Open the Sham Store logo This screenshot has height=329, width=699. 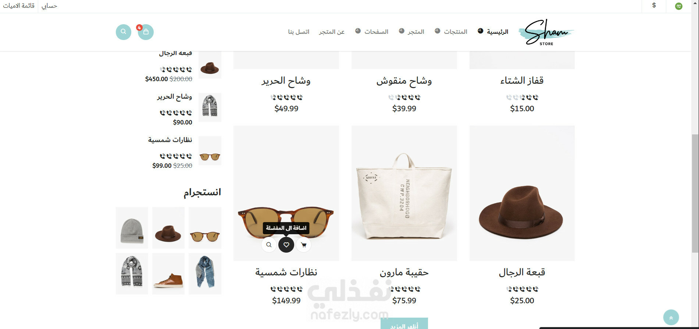(546, 32)
